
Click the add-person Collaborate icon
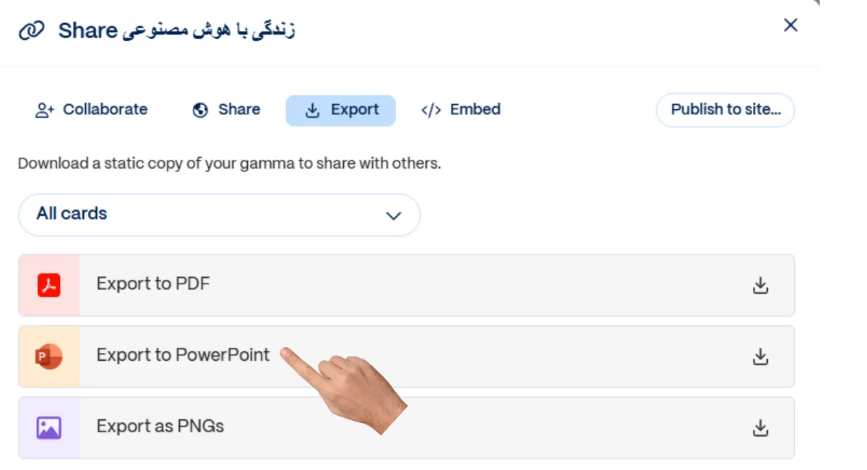[x=45, y=111]
